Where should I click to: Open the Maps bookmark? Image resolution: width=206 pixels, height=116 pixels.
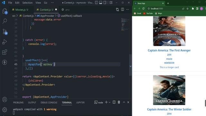click(x=158, y=14)
